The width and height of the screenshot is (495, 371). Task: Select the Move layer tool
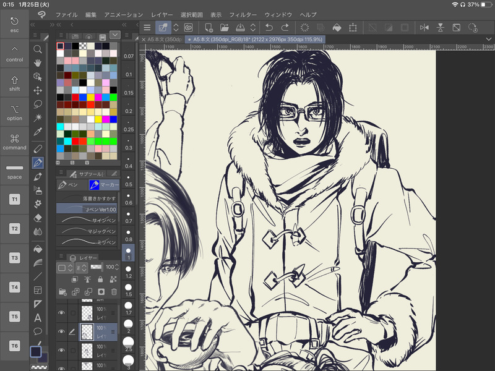[38, 90]
